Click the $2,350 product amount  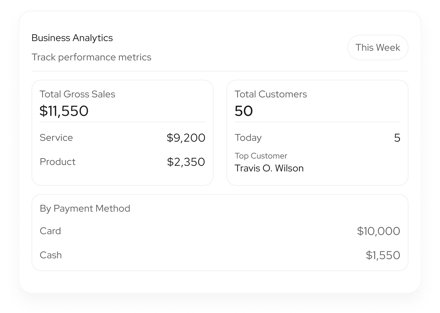185,162
